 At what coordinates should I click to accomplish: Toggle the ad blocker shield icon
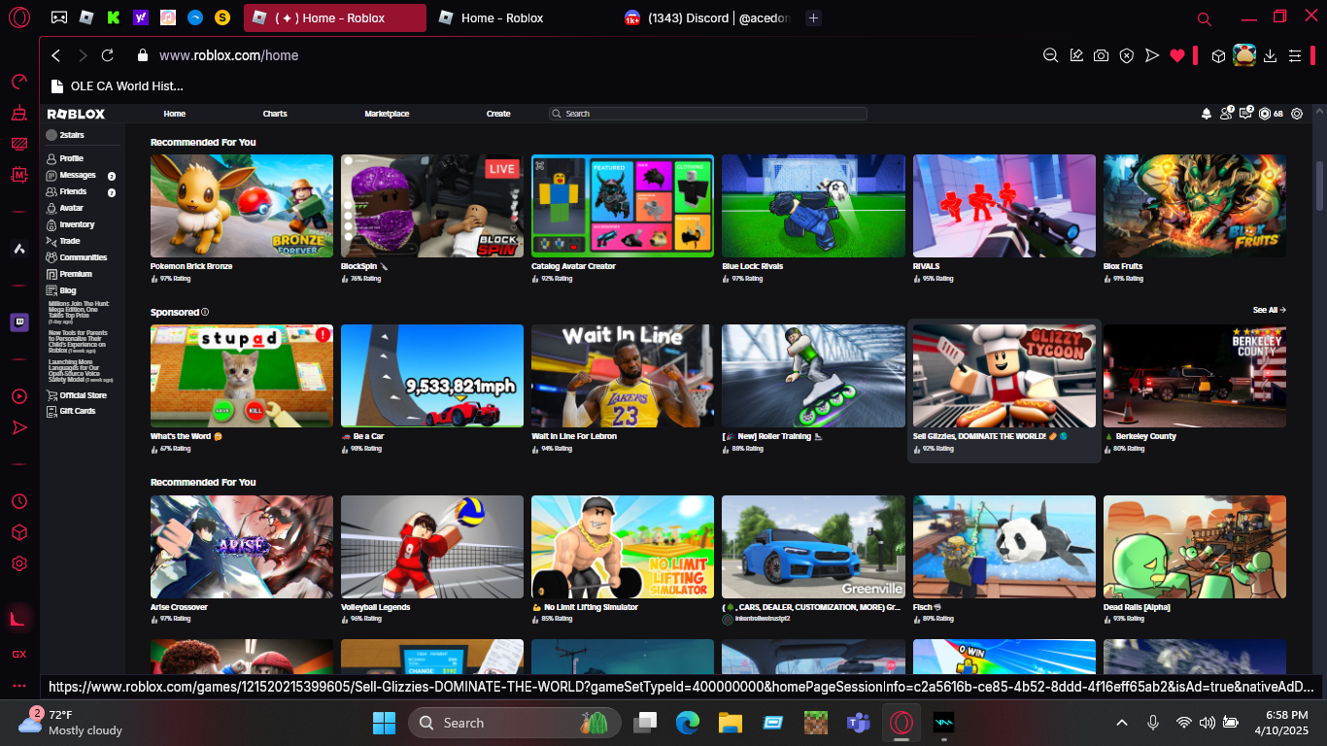pyautogui.click(x=1126, y=56)
